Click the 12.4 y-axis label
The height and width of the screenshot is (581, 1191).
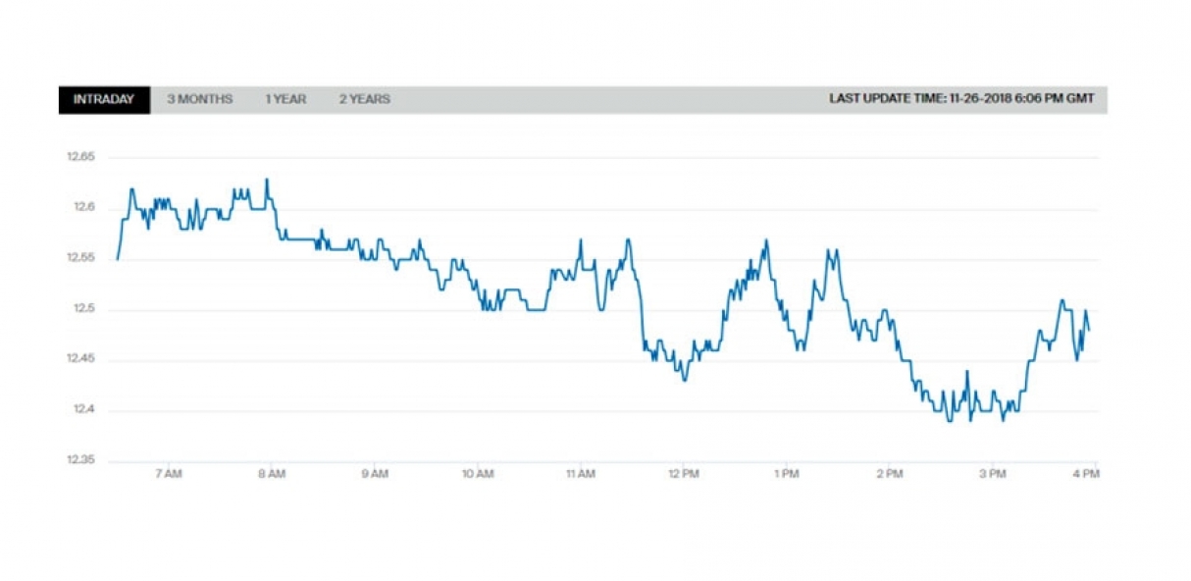tap(82, 410)
